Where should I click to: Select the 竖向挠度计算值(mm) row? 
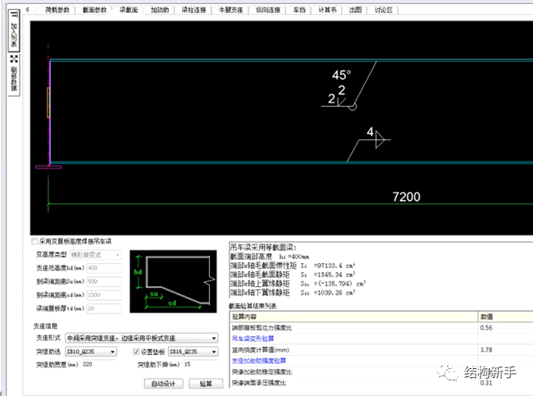click(381, 350)
